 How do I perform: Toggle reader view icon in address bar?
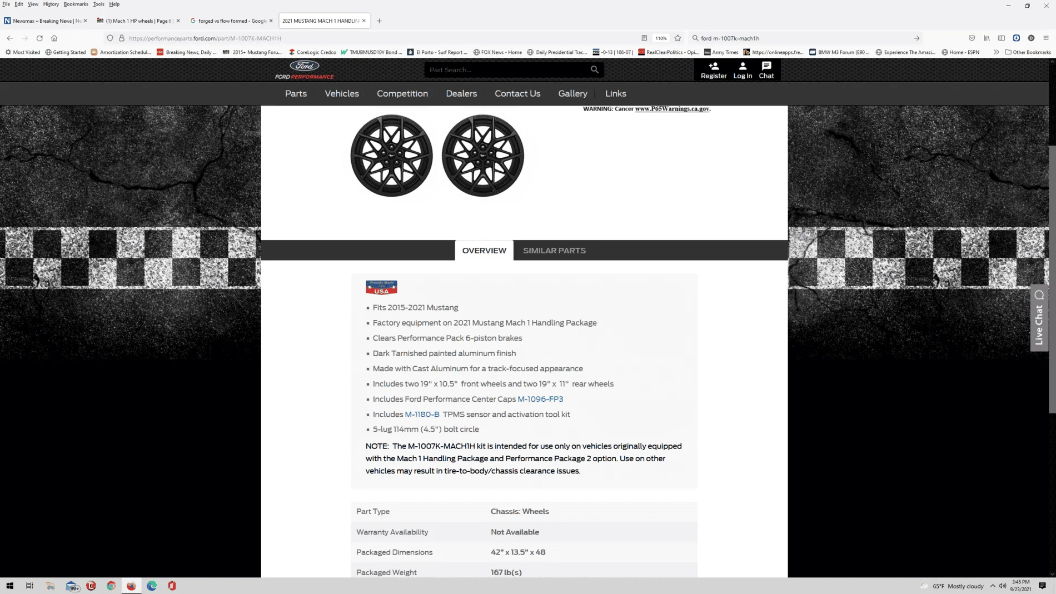644,38
